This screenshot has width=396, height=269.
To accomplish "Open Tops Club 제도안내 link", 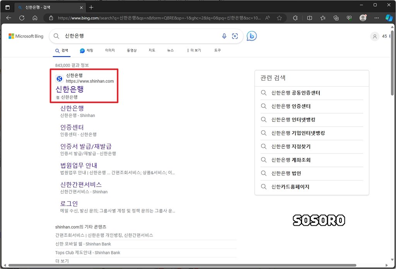I will 88,253.
